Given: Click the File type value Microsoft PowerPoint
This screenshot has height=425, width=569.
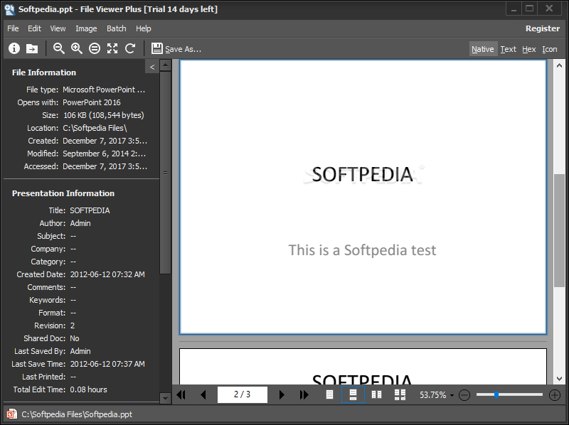Looking at the screenshot, I should (x=104, y=90).
